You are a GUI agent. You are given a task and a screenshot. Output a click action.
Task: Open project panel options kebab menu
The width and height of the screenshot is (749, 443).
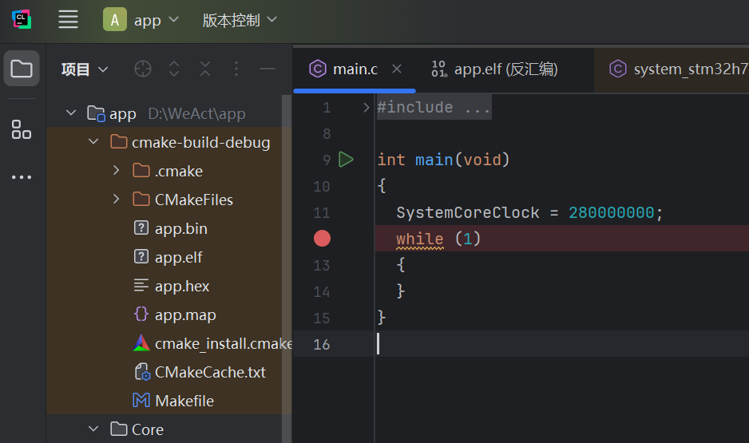click(x=236, y=69)
